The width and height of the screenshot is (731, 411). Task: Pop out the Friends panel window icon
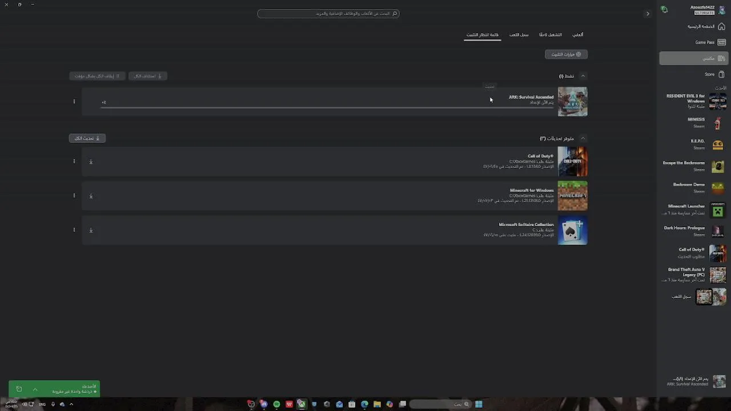(19, 389)
